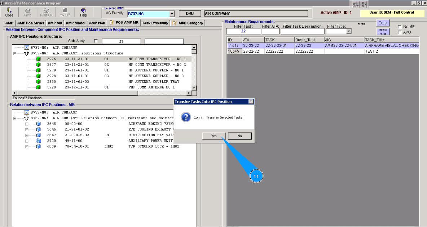
Task: Check the APU checkbox
Action: tap(400, 32)
